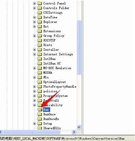Click the horizontal scrollbar right arrow
Screen dimensions: 135x141
[x=74, y=132]
